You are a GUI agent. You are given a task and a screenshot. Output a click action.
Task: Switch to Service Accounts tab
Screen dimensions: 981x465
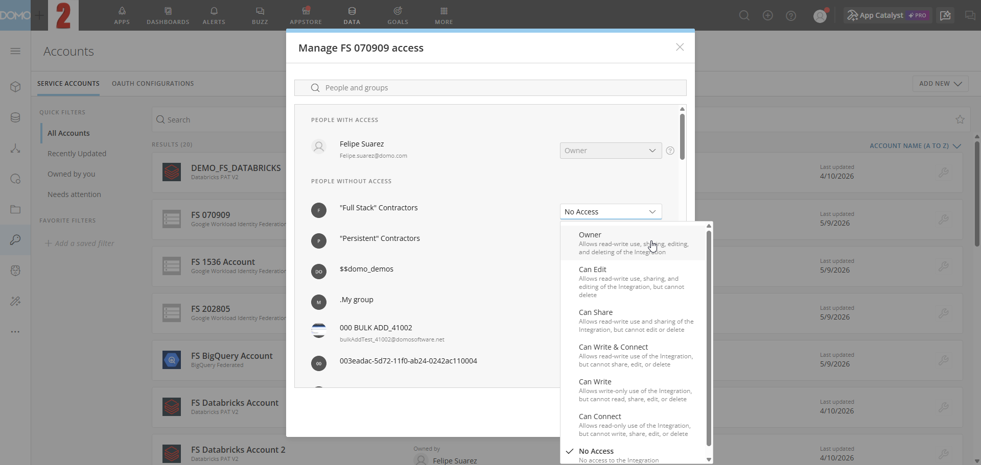click(68, 84)
